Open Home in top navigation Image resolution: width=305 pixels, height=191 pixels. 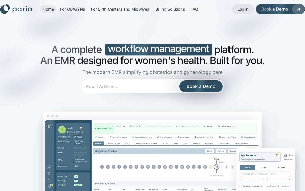pyautogui.click(x=48, y=9)
